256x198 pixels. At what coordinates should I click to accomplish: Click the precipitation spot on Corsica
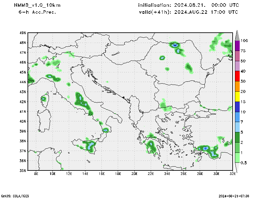pos(44,98)
